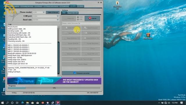Open taskbar Search
The height and width of the screenshot is (105, 186).
pyautogui.click(x=7, y=103)
